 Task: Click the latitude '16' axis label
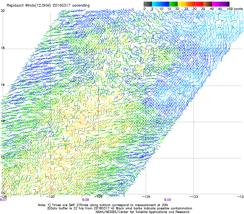point(3,85)
